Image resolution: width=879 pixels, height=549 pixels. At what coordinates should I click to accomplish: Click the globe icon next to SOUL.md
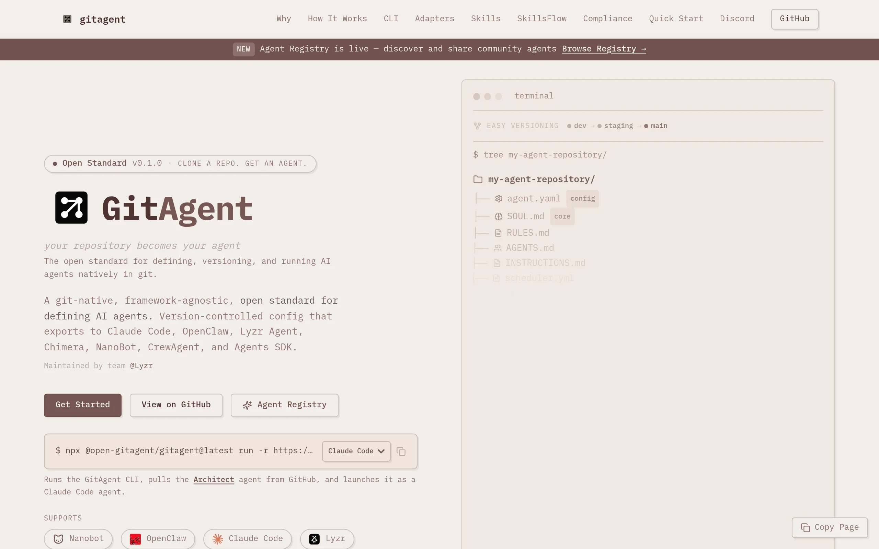[x=498, y=216]
